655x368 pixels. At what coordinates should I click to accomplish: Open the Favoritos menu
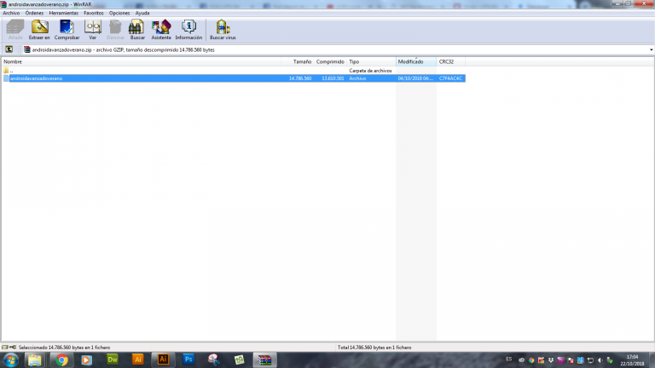[x=94, y=13]
